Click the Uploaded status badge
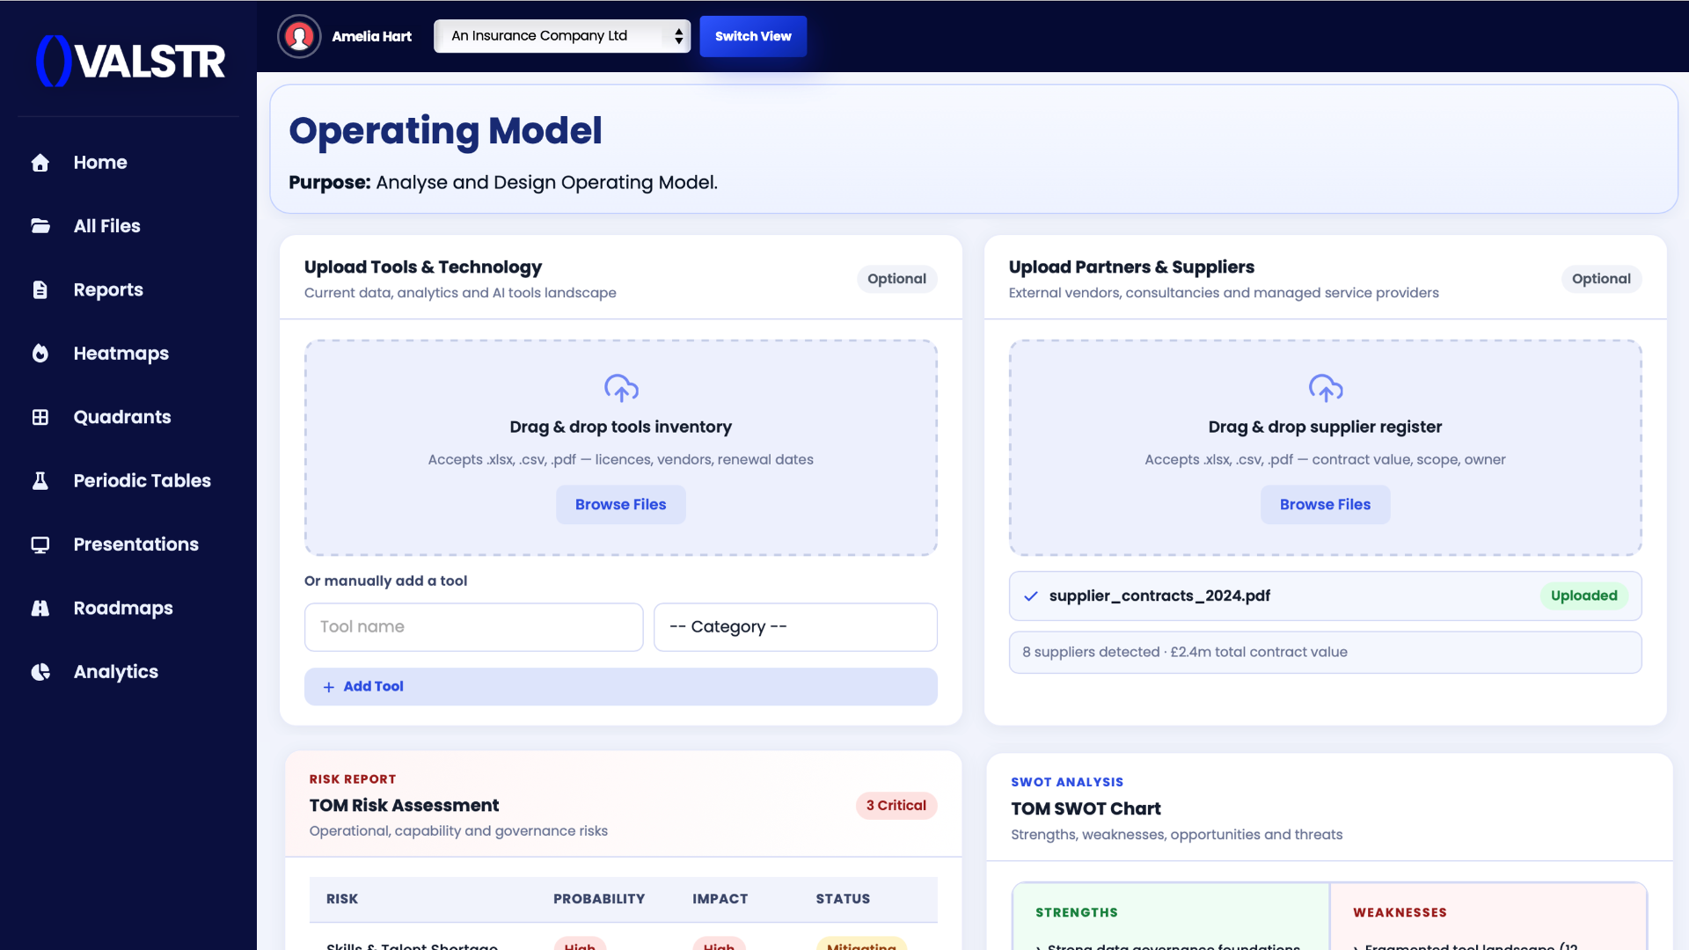This screenshot has height=950, width=1689. click(x=1584, y=596)
